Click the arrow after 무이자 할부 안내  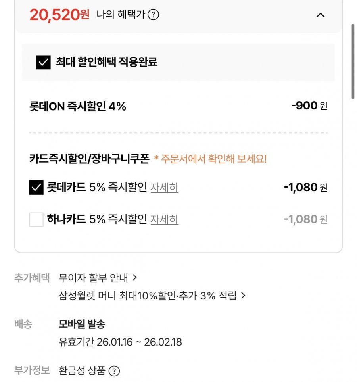click(134, 278)
